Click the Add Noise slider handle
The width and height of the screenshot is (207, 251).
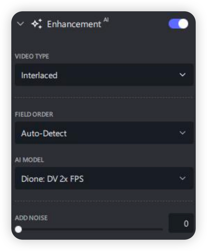coord(19,229)
